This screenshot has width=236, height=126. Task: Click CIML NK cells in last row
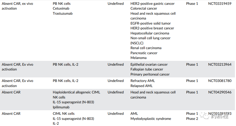point(64,114)
